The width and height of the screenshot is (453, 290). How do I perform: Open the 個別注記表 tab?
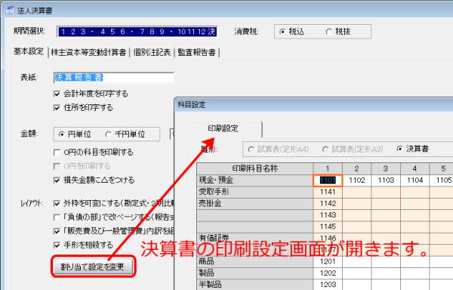(152, 52)
